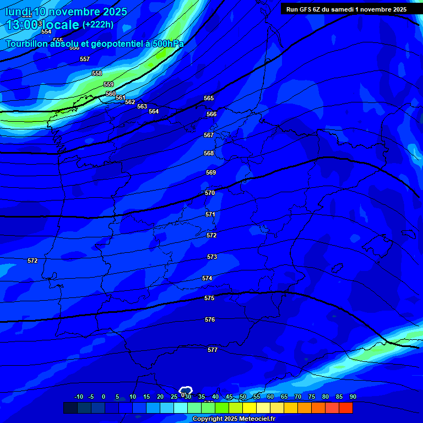This screenshot has height=423, width=423.
Task: Click the 560 contour label
Action: click(111, 94)
